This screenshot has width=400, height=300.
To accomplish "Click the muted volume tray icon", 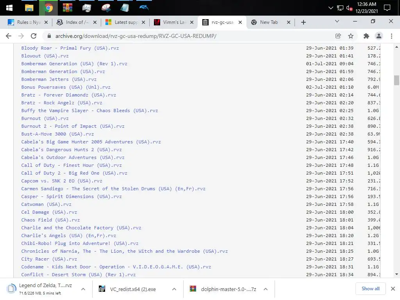I will (x=349, y=8).
